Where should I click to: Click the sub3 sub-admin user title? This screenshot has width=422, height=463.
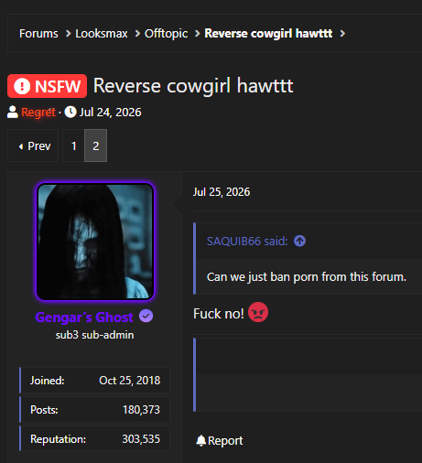94,335
